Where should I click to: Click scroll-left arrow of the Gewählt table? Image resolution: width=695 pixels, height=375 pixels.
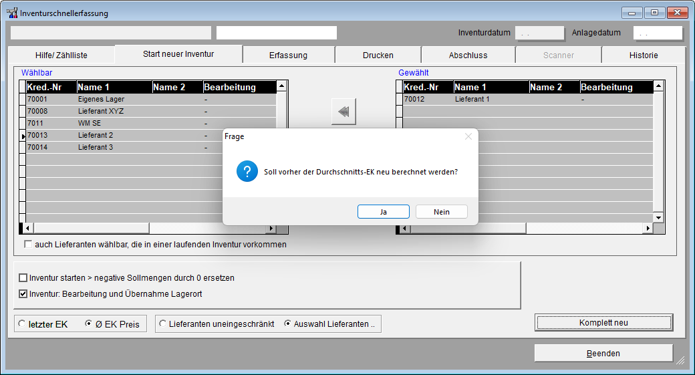coord(404,229)
